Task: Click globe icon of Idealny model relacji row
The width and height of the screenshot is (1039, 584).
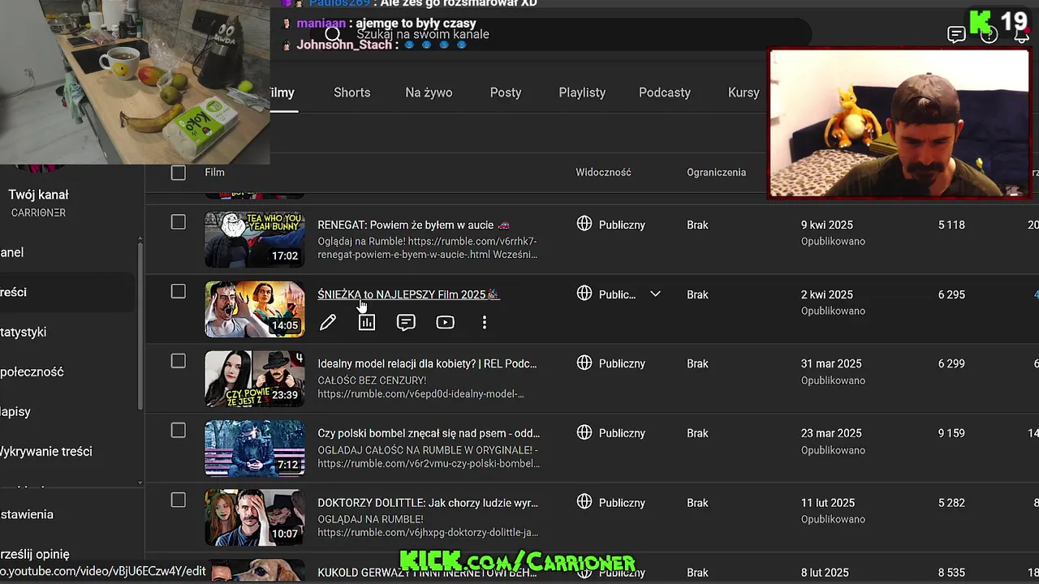Action: [584, 363]
